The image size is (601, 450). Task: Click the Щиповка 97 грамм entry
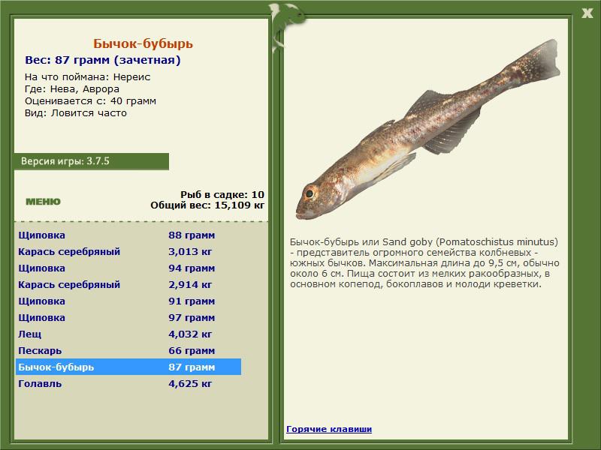tap(128, 318)
